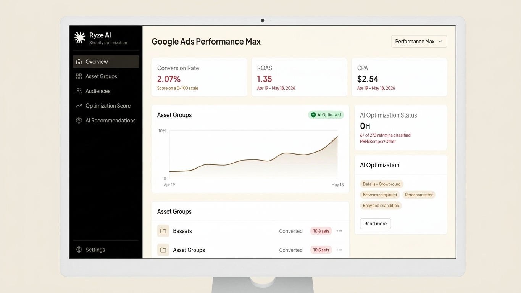Click the 10.& sets badge
Viewport: 521px width, 293px height.
[321, 231]
